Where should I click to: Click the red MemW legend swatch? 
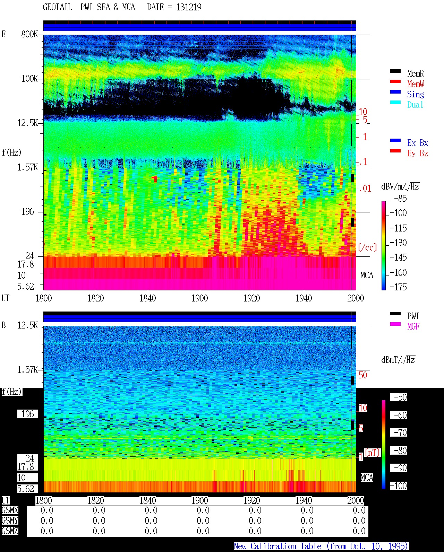pyautogui.click(x=395, y=81)
